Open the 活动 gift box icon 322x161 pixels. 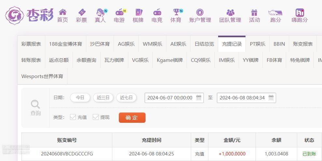254,13
